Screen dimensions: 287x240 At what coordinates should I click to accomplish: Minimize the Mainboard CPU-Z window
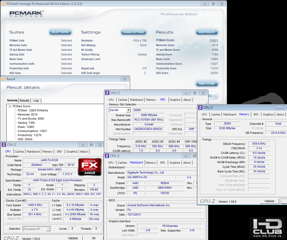(x=186, y=156)
